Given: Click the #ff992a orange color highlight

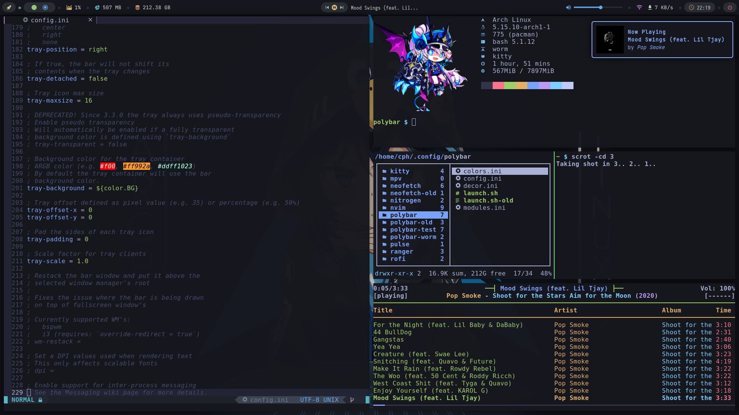Looking at the screenshot, I should [136, 166].
